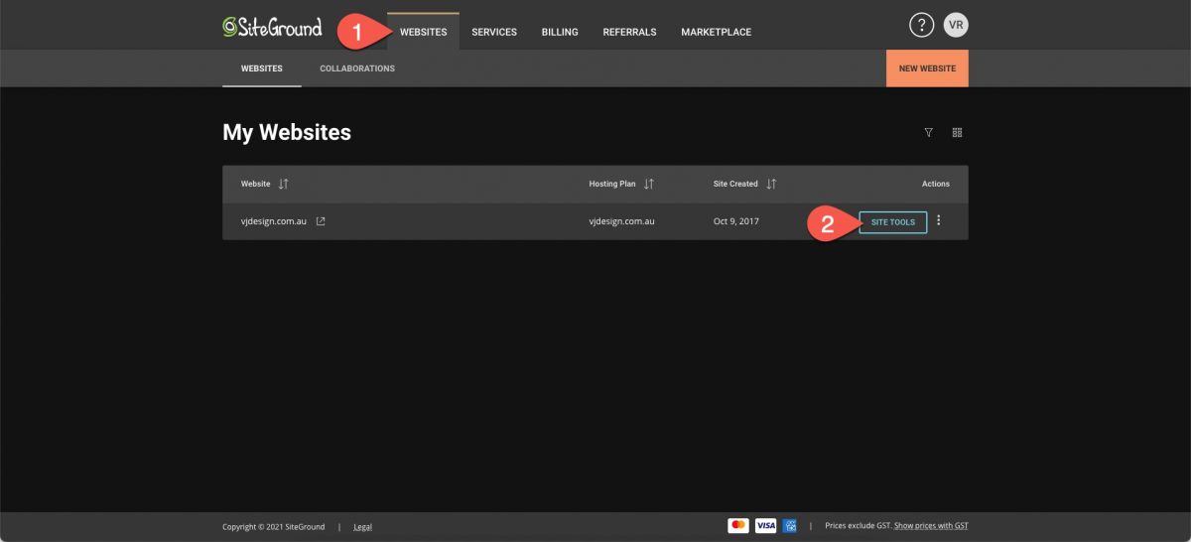Go to the Billing section

[x=560, y=32]
